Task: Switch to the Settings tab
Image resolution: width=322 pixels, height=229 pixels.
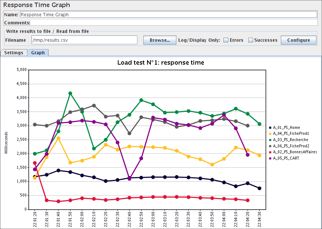Action: point(14,53)
